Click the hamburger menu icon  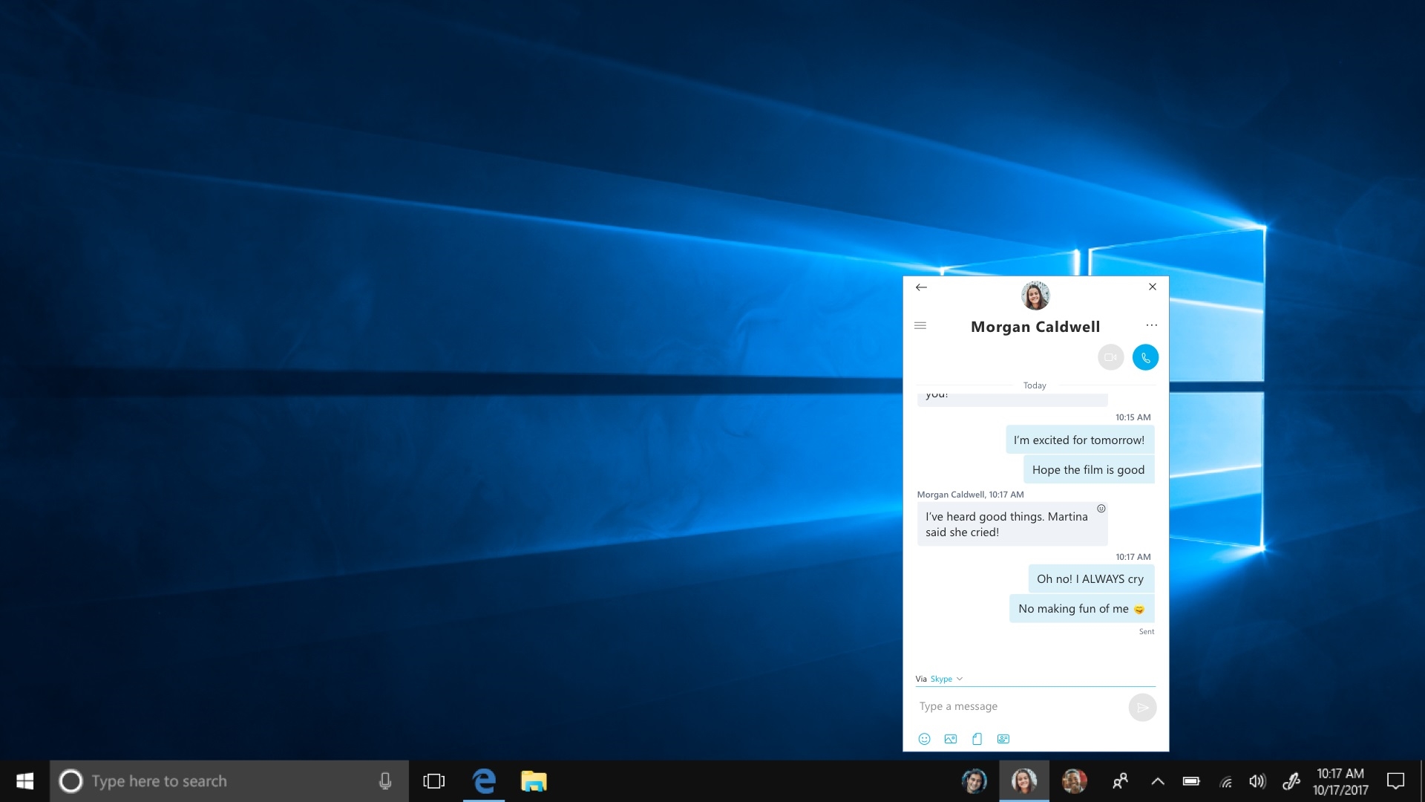(920, 325)
